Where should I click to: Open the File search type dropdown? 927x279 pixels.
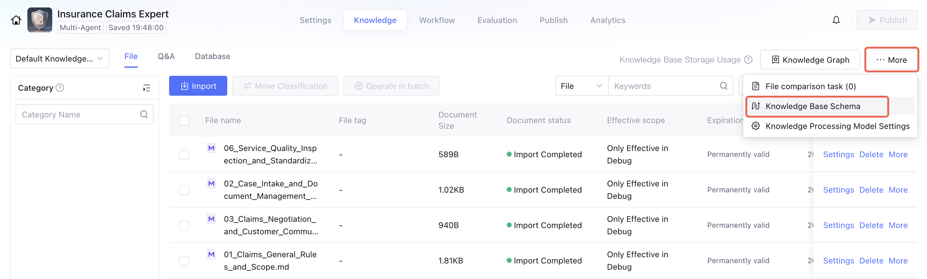(581, 86)
